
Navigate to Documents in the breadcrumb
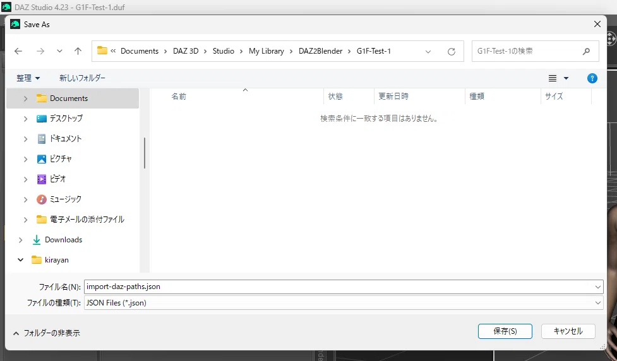tap(140, 51)
